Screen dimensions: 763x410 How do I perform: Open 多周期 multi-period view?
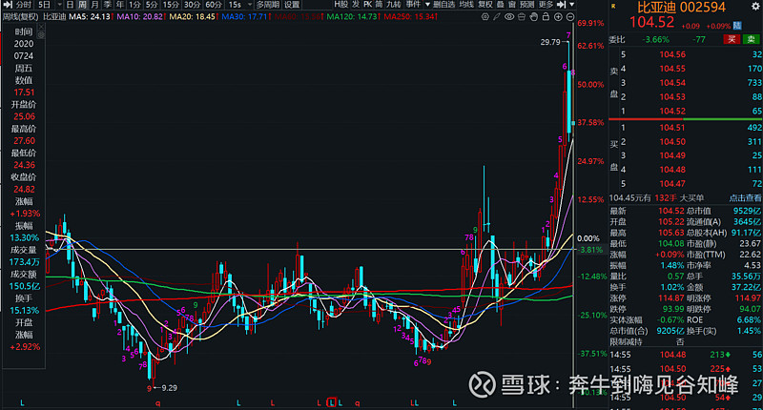[268, 5]
